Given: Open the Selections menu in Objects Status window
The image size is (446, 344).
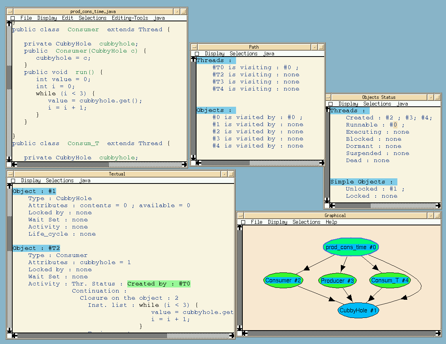Looking at the screenshot, I should tap(377, 104).
